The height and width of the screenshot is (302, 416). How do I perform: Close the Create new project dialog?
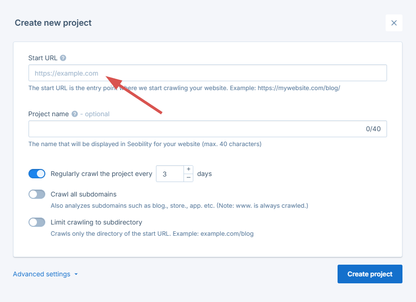394,22
